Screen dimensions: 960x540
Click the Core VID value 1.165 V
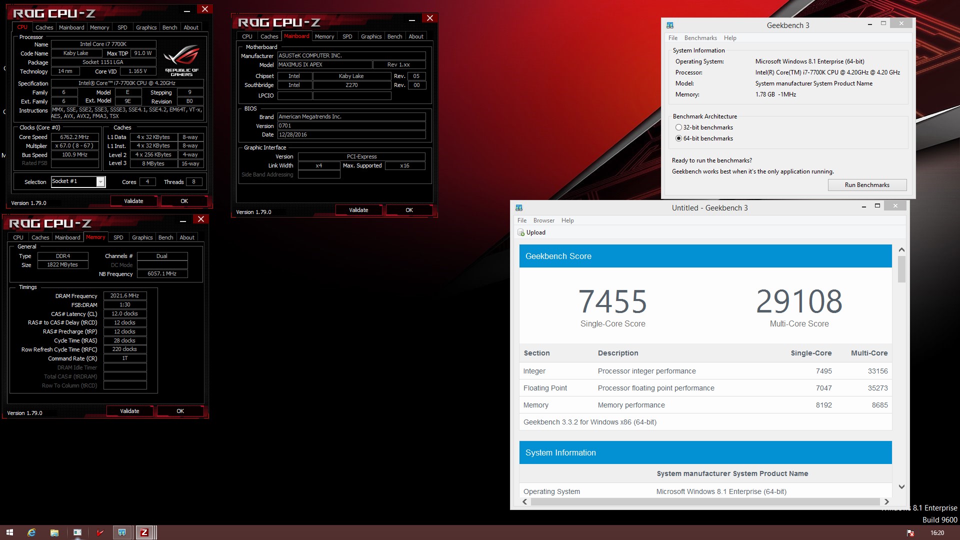137,71
